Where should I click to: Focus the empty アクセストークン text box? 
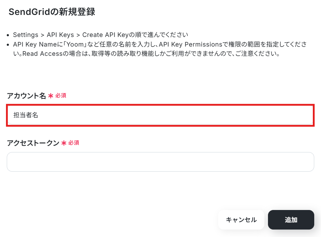(x=160, y=162)
